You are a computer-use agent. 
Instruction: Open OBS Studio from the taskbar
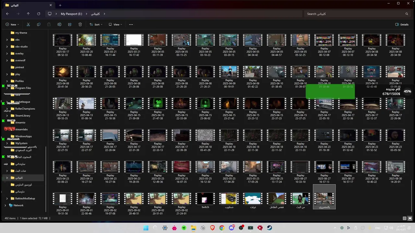coord(241,228)
